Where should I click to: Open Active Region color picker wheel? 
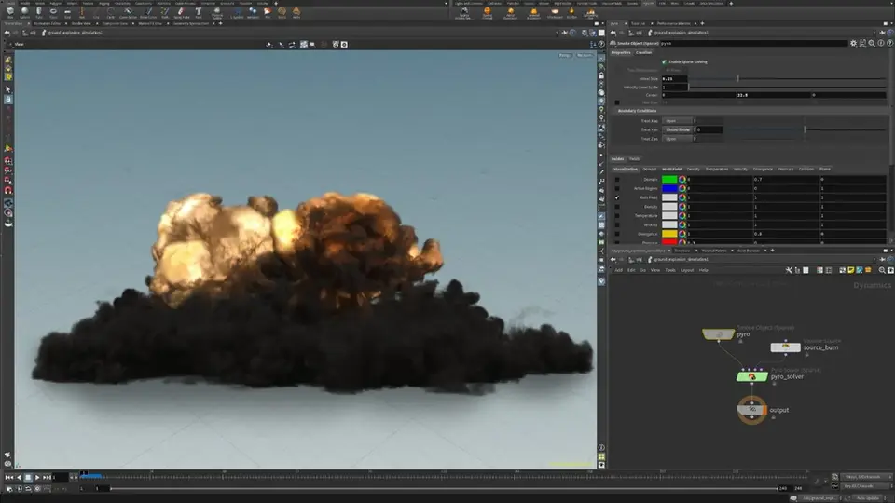tap(682, 188)
